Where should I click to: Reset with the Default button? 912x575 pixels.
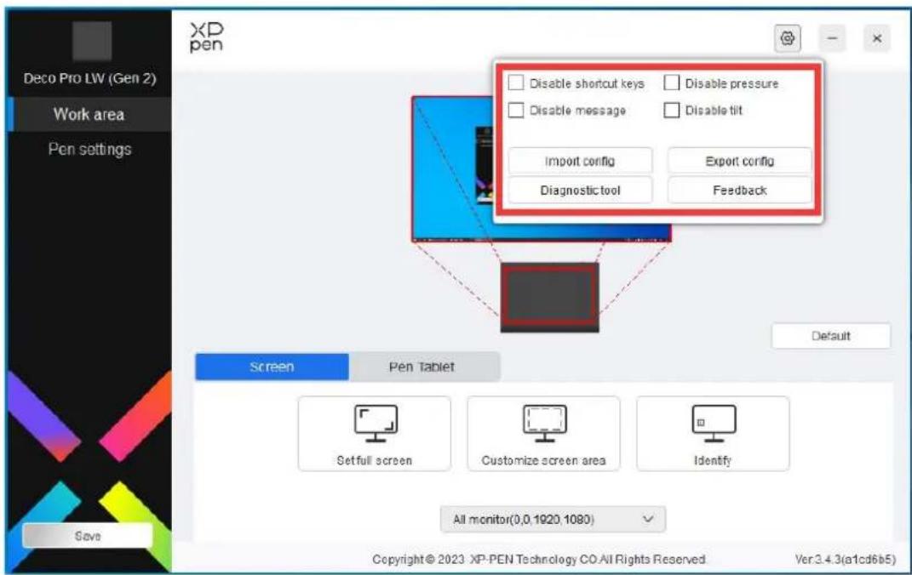point(830,336)
